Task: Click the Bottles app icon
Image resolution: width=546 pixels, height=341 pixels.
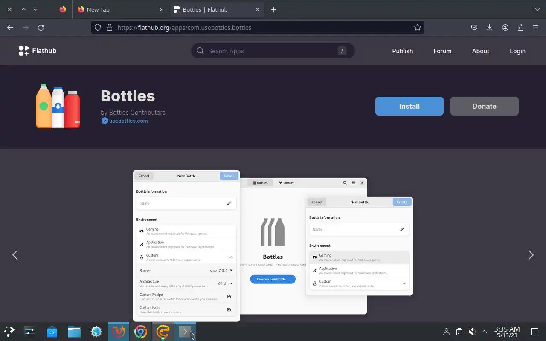Action: coord(58,106)
